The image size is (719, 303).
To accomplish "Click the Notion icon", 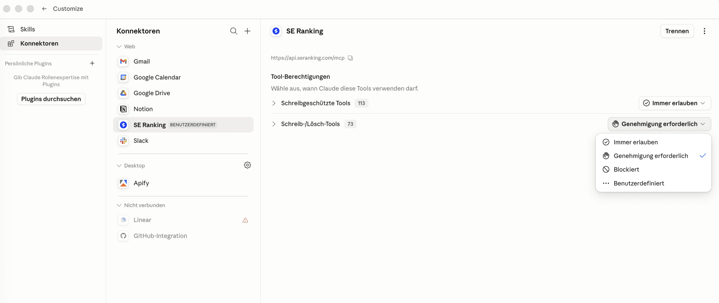I will pyautogui.click(x=123, y=109).
